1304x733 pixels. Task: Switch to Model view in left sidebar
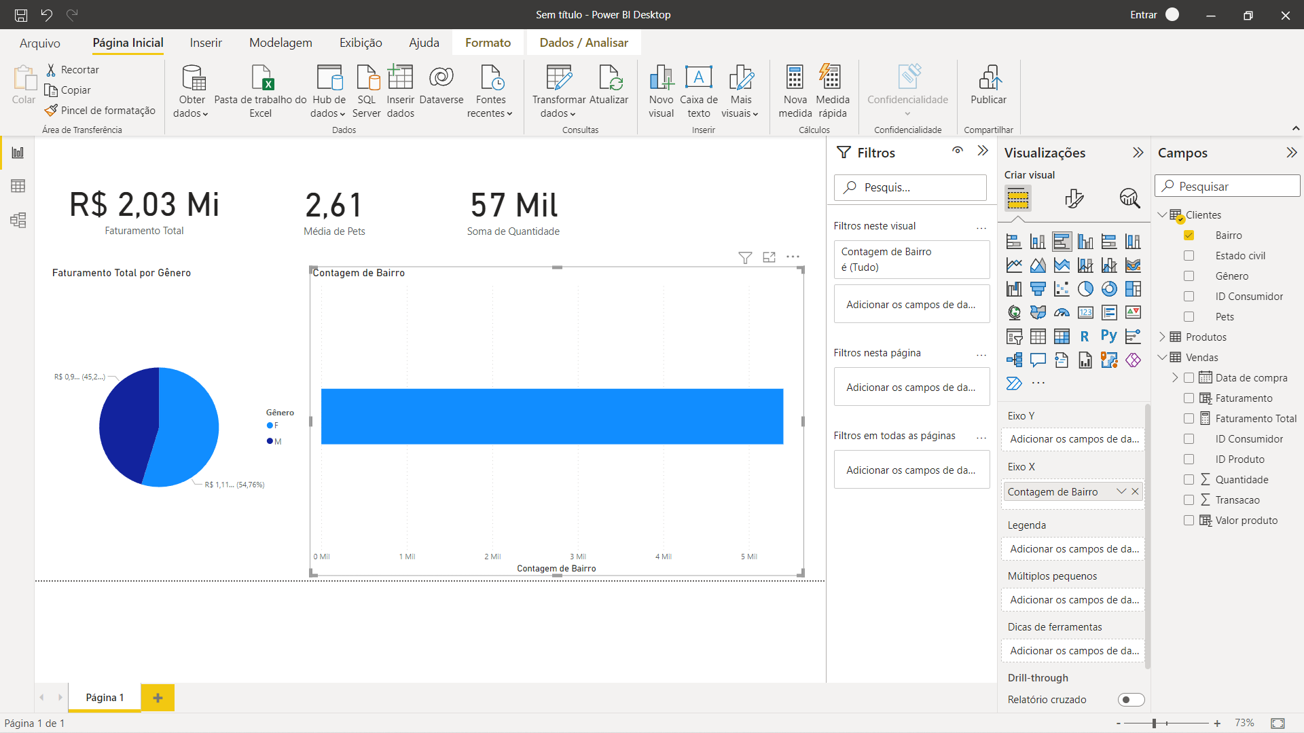pos(18,220)
